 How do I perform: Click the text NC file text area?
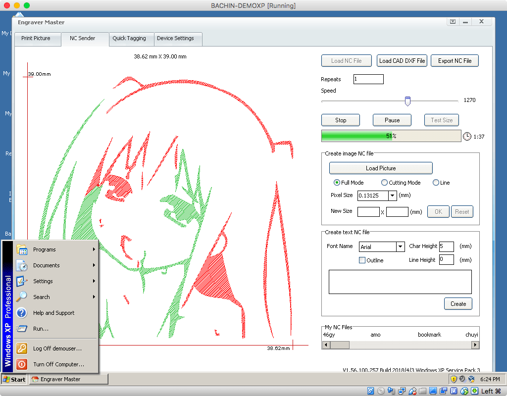pos(400,282)
